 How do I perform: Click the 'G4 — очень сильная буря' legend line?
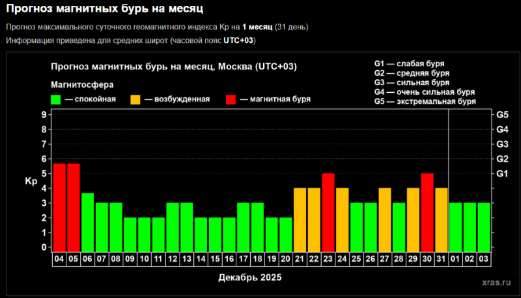[425, 92]
